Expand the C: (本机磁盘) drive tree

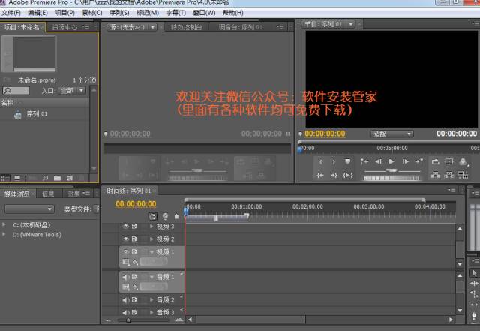(x=4, y=224)
